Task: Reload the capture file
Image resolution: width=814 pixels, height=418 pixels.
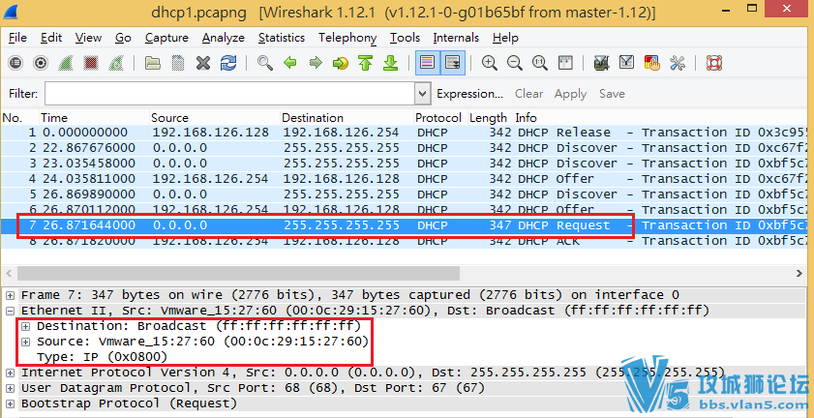Action: click(228, 63)
